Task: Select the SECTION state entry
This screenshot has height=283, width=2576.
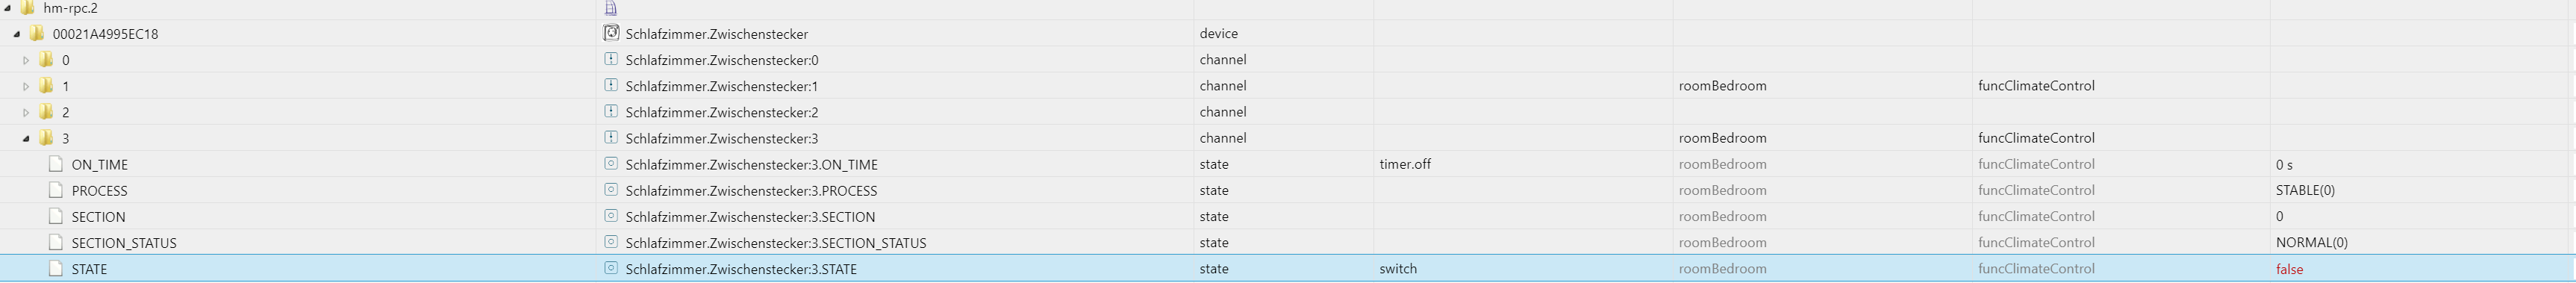Action: click(x=98, y=217)
